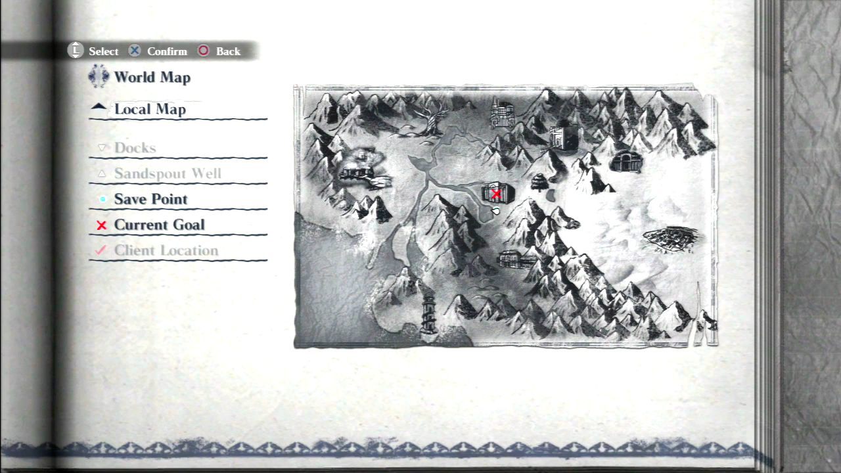
Task: Select the domed arched building landmark
Action: point(625,161)
